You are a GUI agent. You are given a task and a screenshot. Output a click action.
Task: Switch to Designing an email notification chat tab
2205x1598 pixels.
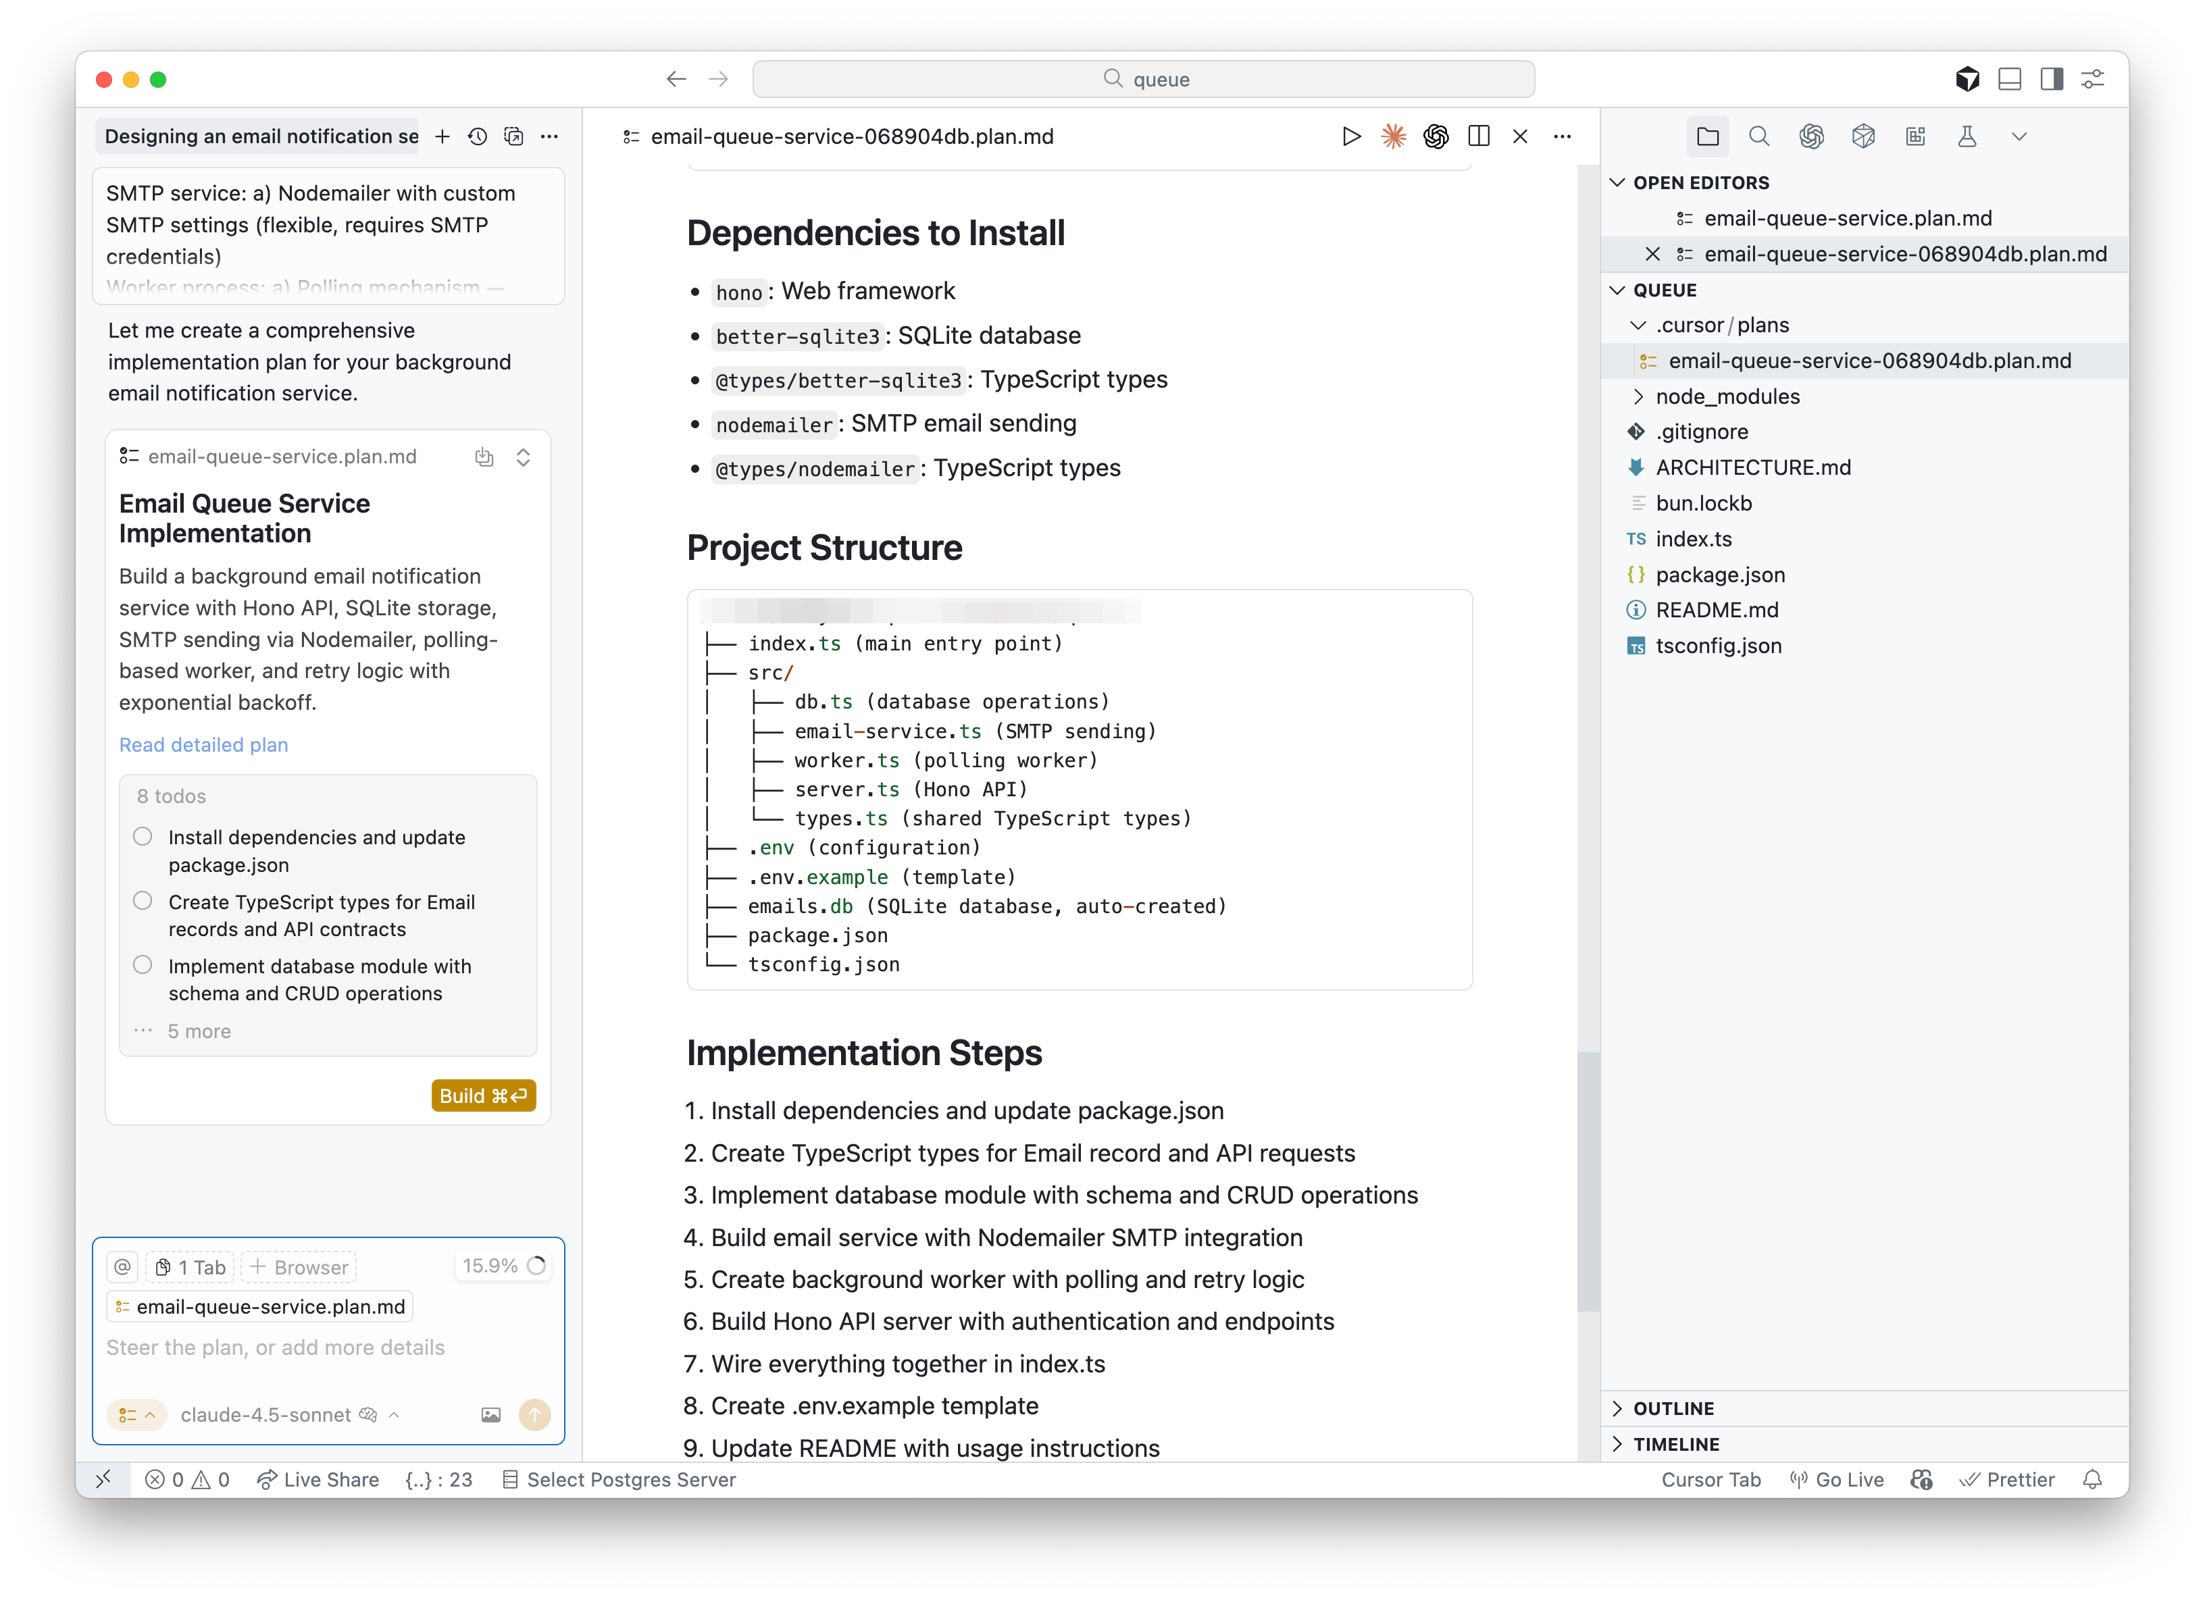point(261,136)
